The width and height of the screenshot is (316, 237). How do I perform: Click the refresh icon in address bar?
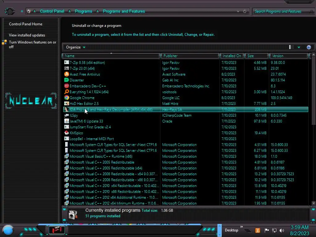pos(245,11)
